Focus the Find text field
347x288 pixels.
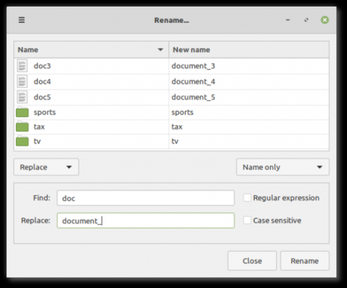146,198
